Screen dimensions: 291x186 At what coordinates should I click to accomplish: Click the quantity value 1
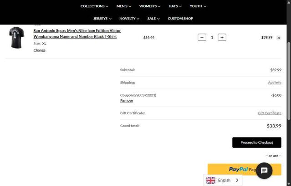[212, 37]
